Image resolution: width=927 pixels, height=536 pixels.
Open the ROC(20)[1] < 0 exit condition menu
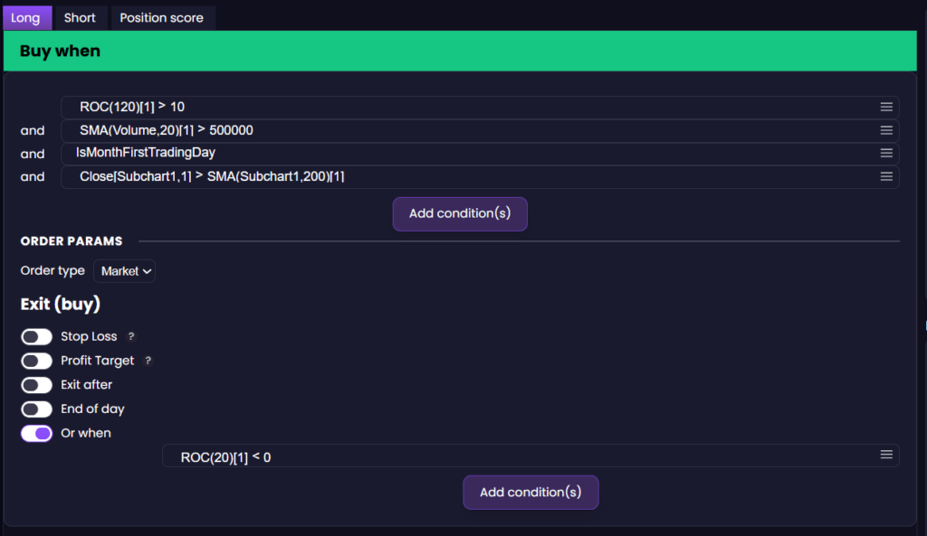[886, 456]
